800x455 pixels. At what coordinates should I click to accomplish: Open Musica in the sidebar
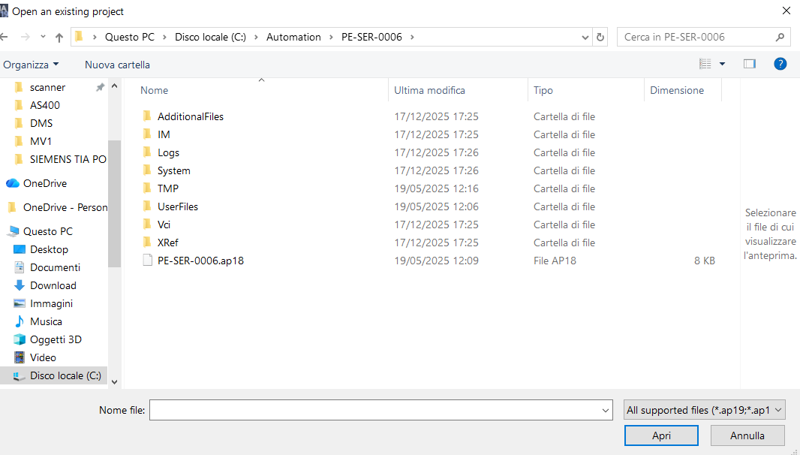tap(46, 321)
